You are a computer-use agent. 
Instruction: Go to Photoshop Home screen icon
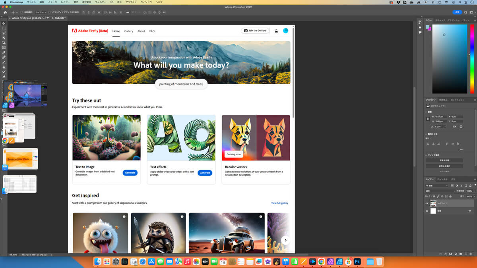(5, 12)
